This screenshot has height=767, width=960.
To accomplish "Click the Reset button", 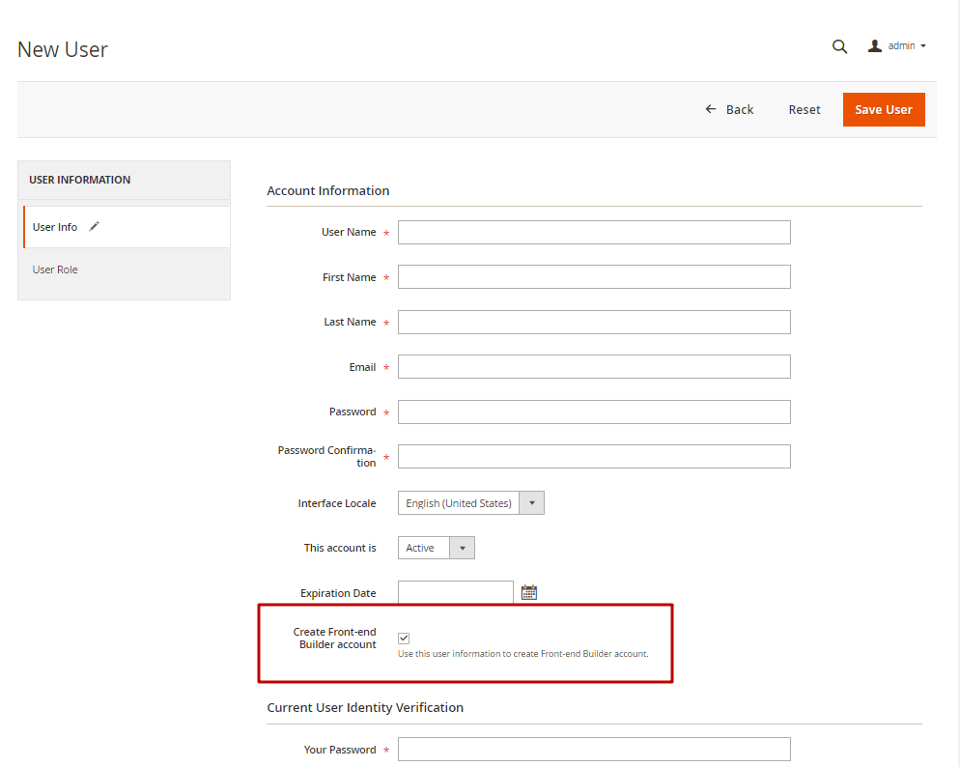I will tap(804, 110).
